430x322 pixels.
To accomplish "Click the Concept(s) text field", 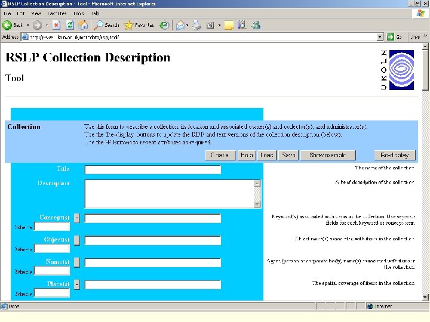I will (x=153, y=218).
